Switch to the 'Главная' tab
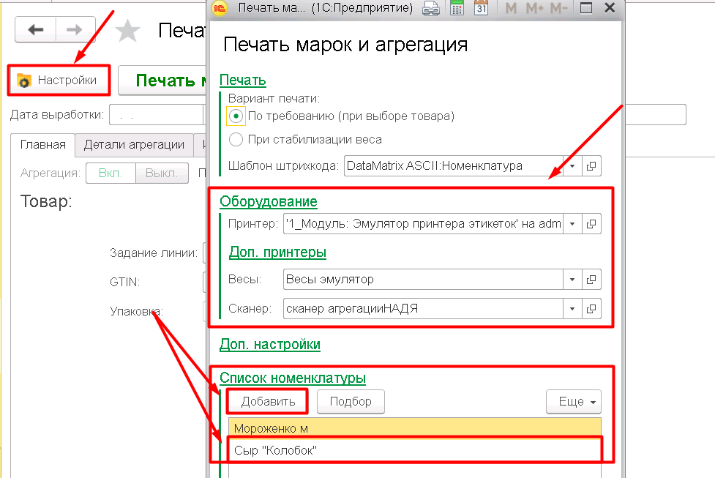The image size is (715, 478). coord(43,145)
